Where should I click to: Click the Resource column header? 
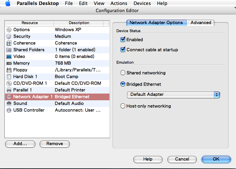tap(30, 23)
